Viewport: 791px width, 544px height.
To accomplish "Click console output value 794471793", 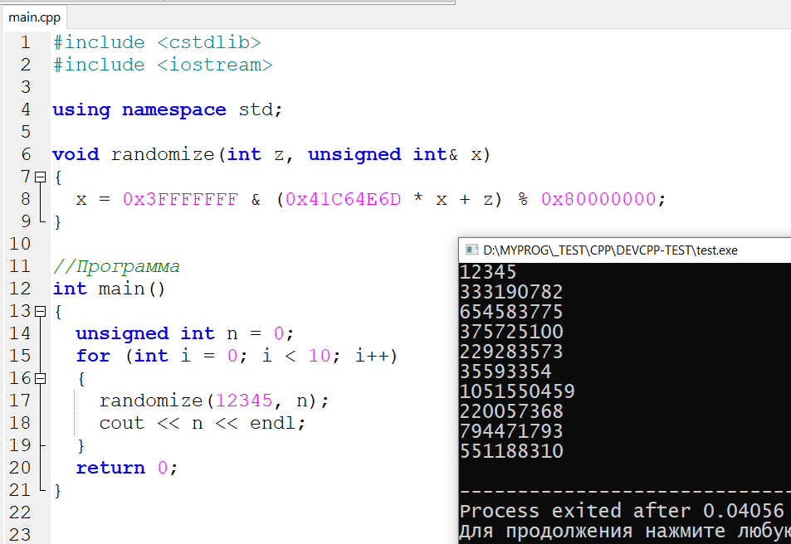I will point(511,431).
